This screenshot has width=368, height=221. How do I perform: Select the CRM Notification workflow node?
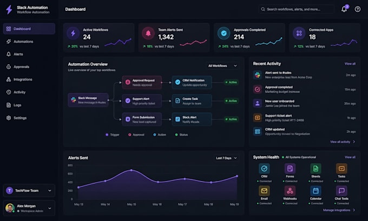tap(192, 82)
